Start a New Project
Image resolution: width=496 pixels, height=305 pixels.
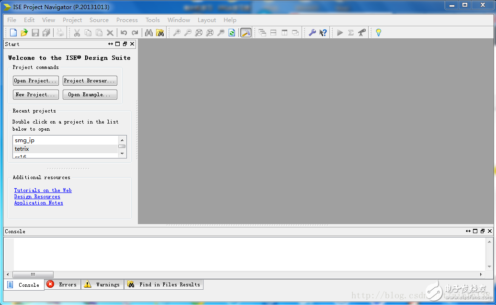tap(35, 94)
